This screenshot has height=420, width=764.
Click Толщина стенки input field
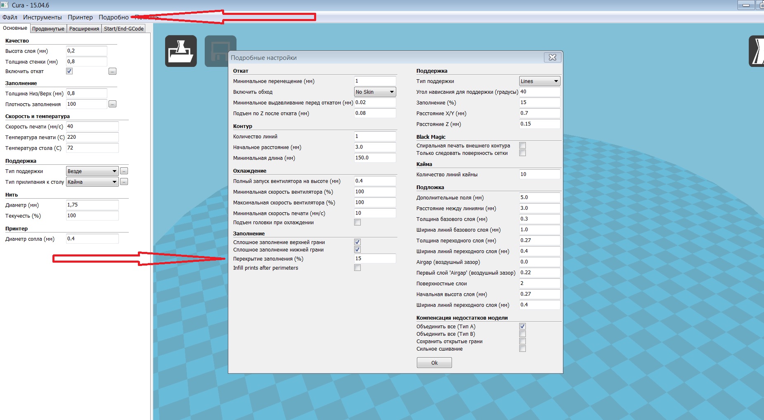click(x=87, y=62)
